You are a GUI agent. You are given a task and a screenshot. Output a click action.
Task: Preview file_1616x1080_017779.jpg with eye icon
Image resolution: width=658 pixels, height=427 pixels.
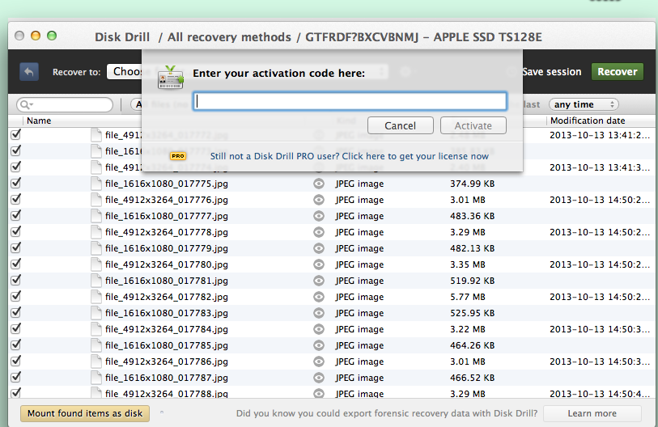coord(319,248)
